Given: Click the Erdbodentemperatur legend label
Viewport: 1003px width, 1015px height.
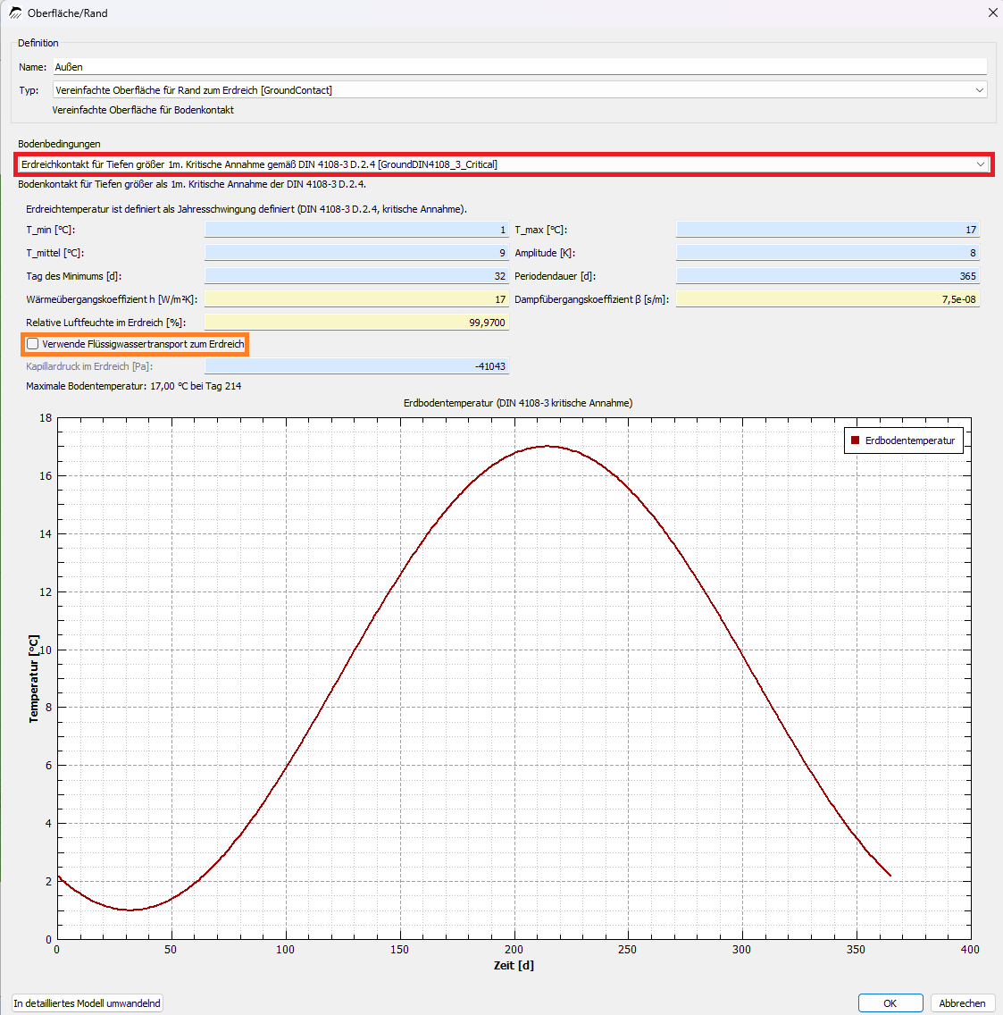Looking at the screenshot, I should click(910, 440).
